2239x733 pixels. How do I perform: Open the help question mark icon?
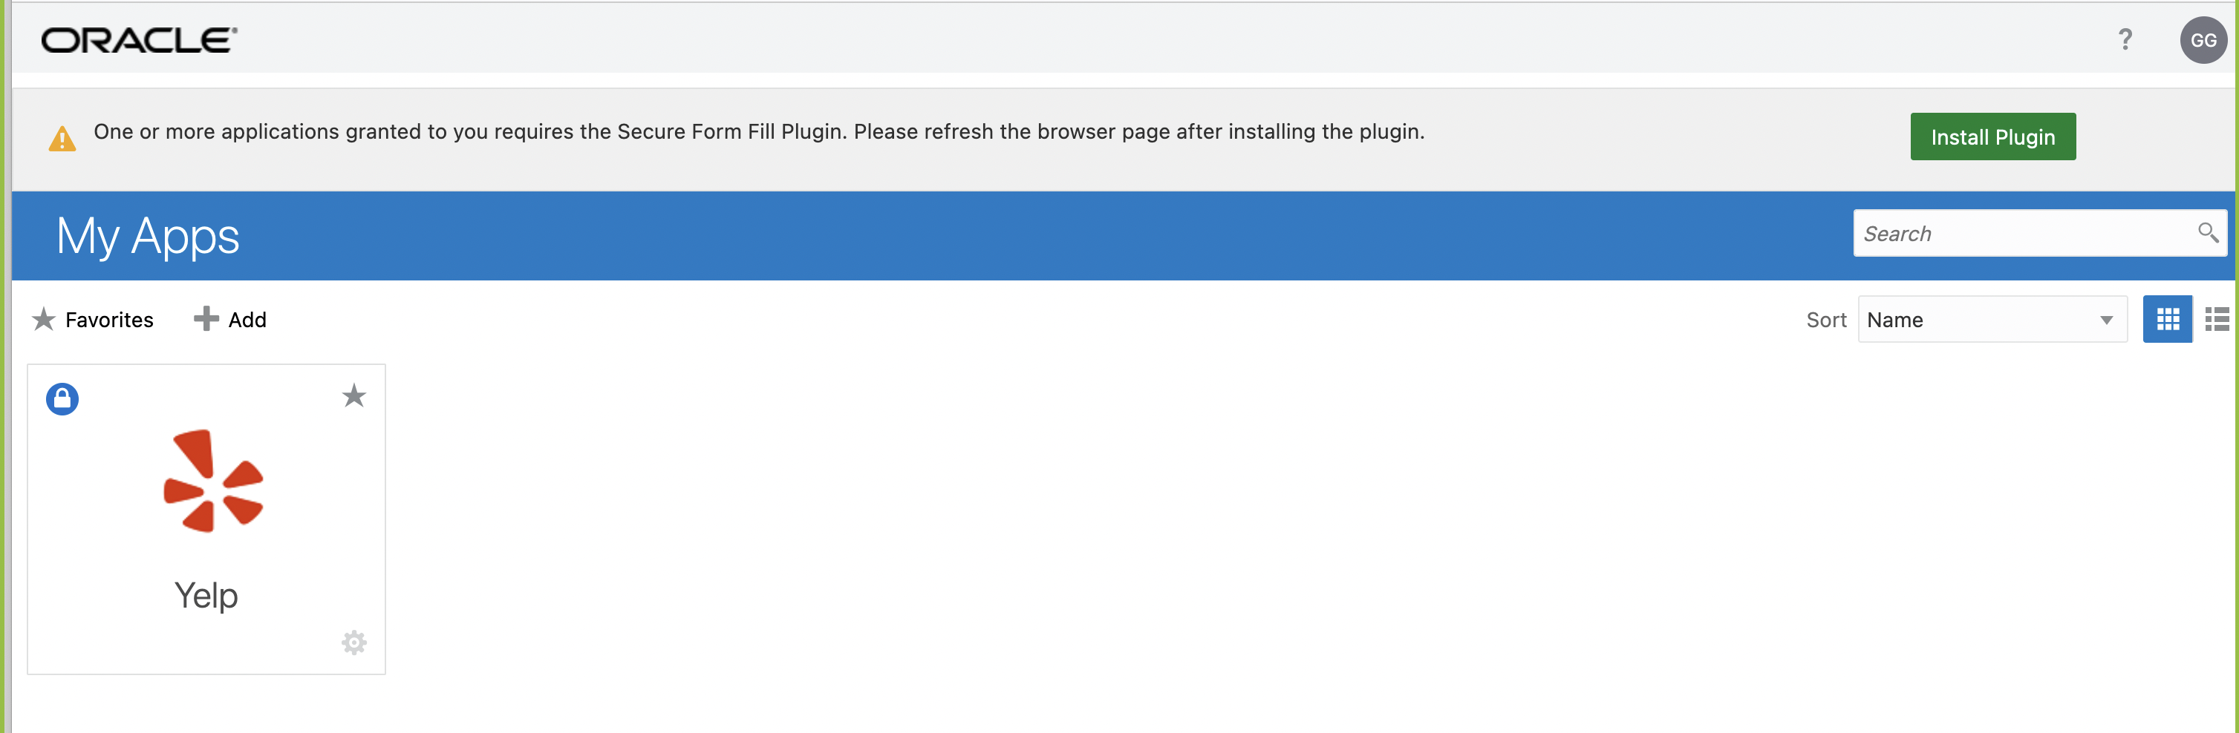tap(2127, 39)
